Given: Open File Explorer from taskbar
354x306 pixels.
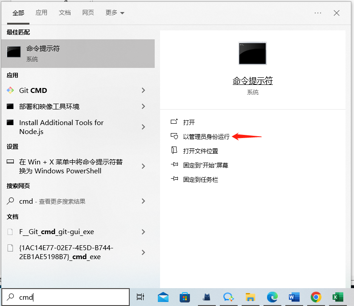Looking at the screenshot, I should point(250,297).
